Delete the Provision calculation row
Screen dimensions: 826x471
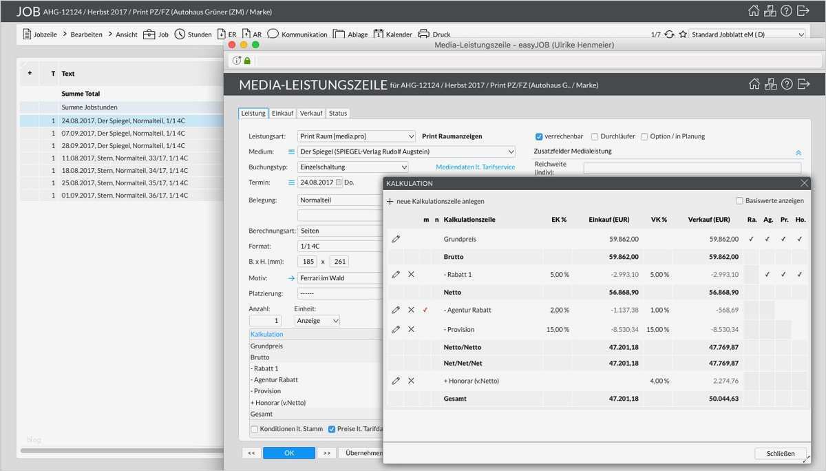[x=411, y=329]
